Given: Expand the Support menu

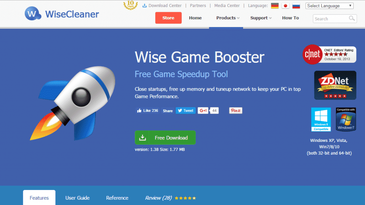Looking at the screenshot, I should tap(261, 18).
